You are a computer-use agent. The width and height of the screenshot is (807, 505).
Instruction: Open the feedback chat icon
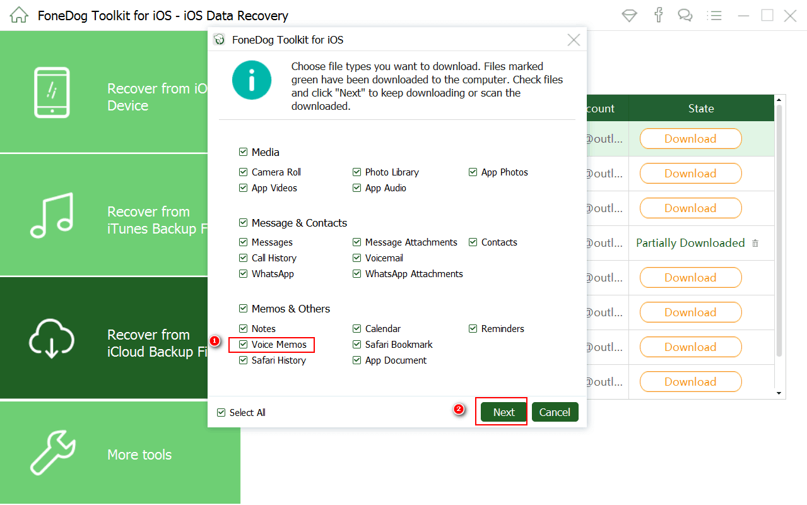coord(685,16)
